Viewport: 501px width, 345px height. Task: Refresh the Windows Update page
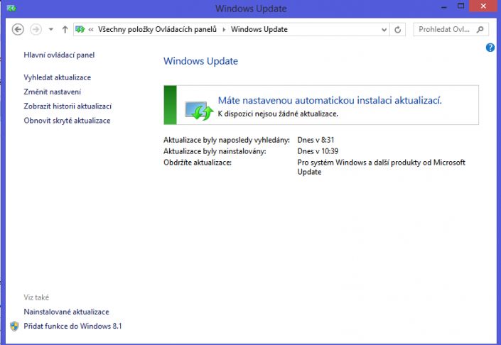(x=397, y=30)
